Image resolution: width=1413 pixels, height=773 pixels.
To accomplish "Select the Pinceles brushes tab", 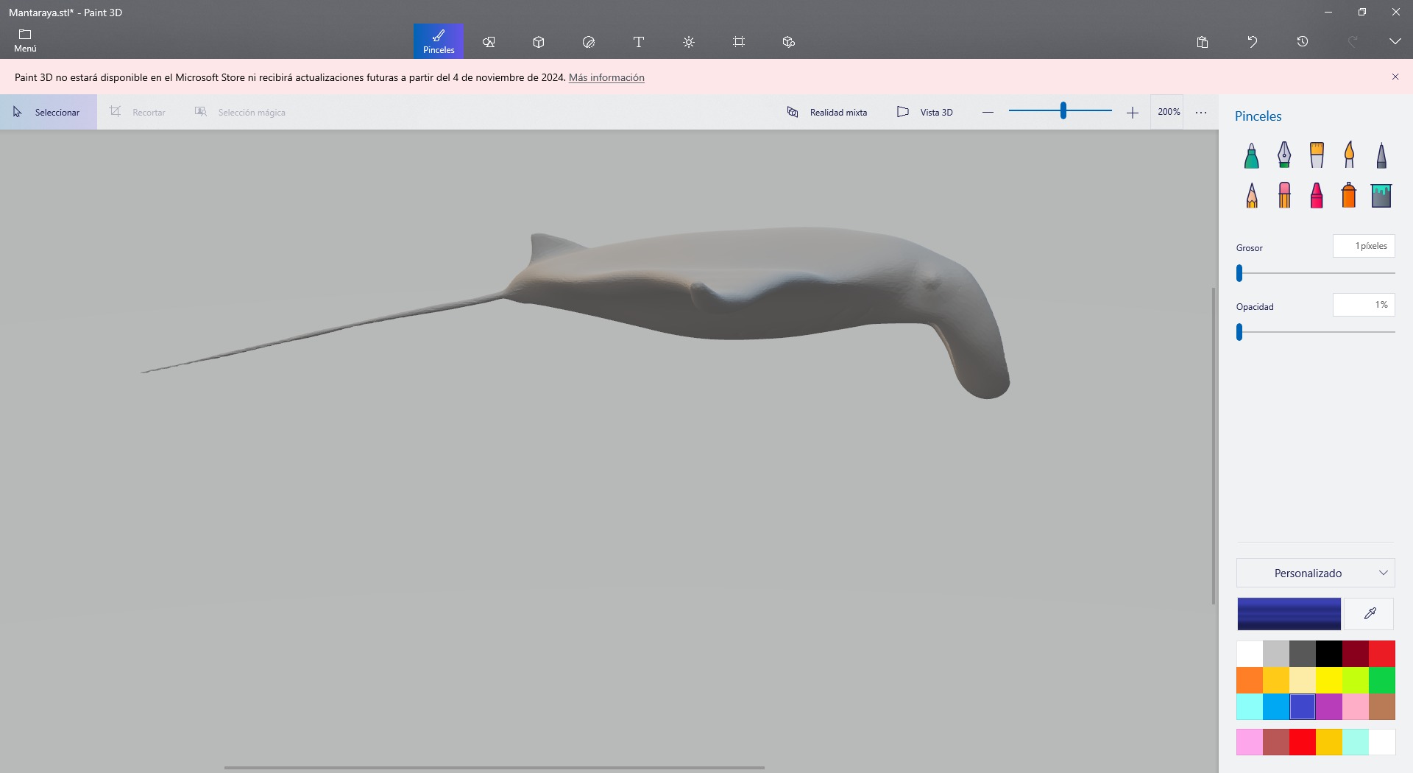I will pos(439,41).
